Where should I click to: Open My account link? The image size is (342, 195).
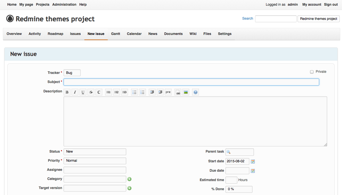(x=312, y=5)
